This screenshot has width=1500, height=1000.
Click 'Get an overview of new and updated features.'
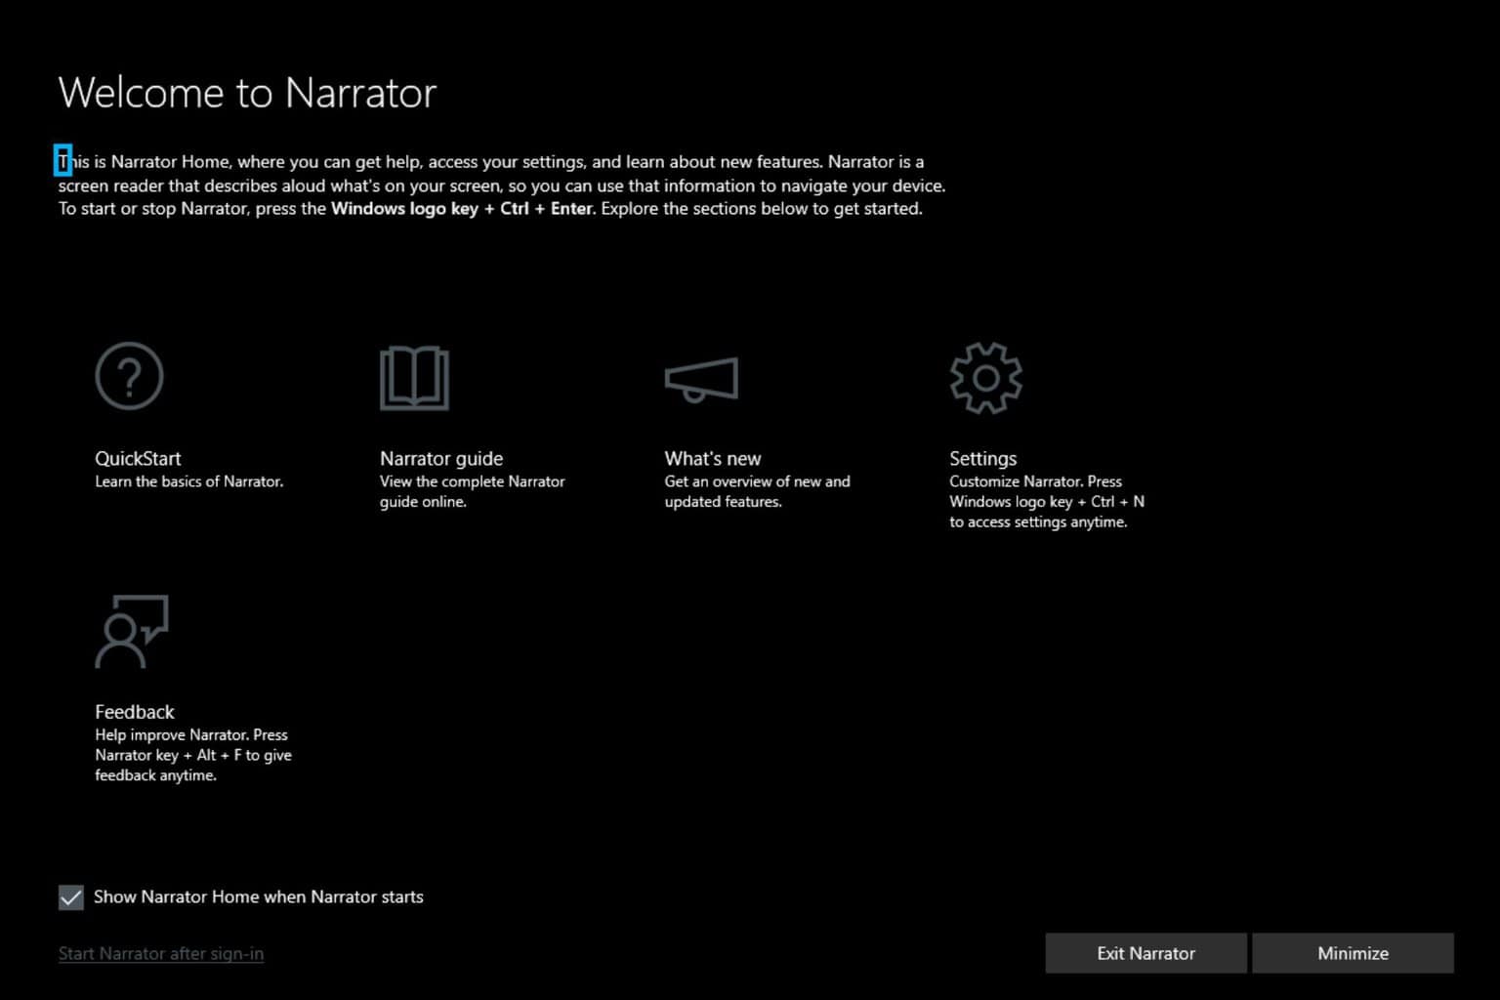point(758,491)
